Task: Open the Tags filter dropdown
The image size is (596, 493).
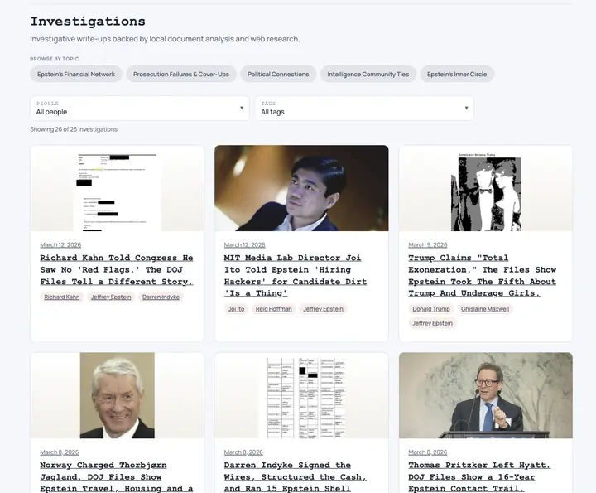Action: (364, 108)
